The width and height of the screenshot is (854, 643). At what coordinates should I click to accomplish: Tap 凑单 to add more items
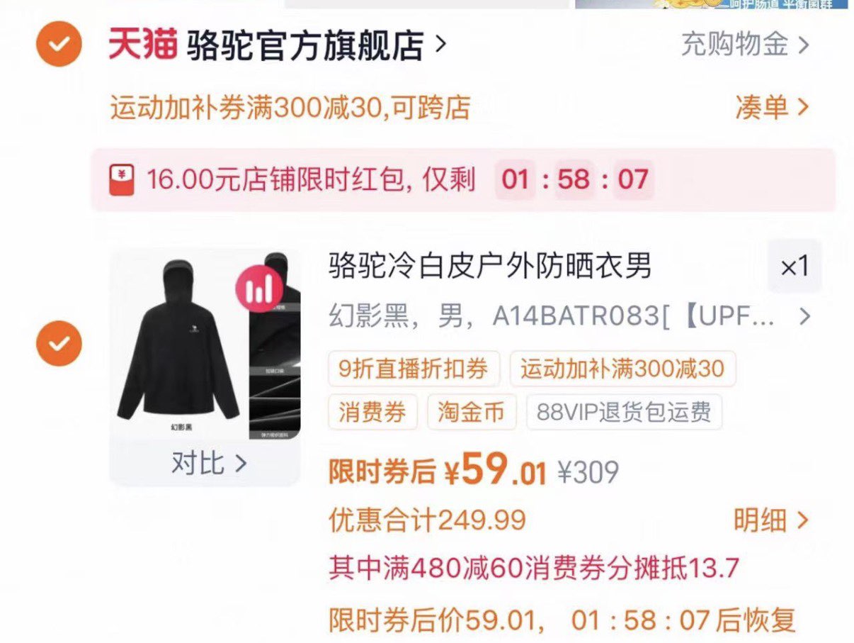(x=772, y=107)
